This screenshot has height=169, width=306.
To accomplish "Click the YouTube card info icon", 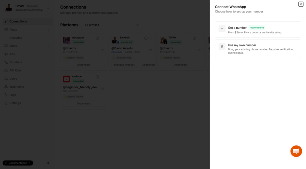I will click(x=97, y=77).
